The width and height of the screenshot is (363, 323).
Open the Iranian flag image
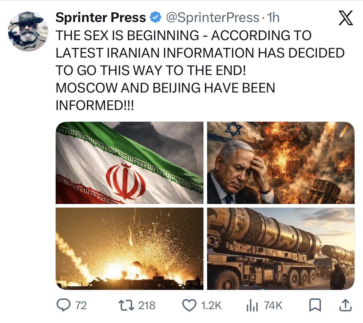pyautogui.click(x=130, y=163)
